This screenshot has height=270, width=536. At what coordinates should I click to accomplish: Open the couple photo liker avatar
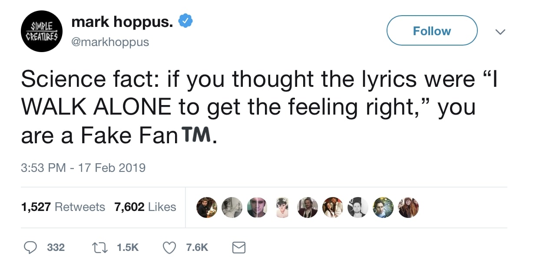333,207
